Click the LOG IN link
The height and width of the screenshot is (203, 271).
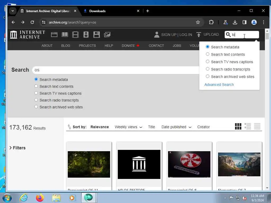(186, 35)
